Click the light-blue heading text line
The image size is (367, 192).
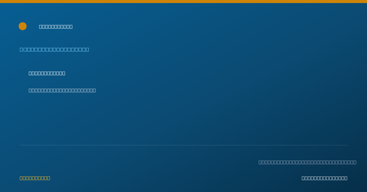click(54, 49)
